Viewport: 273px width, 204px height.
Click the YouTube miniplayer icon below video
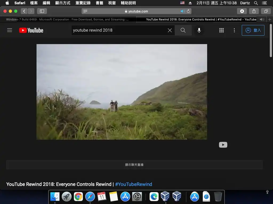click(223, 145)
